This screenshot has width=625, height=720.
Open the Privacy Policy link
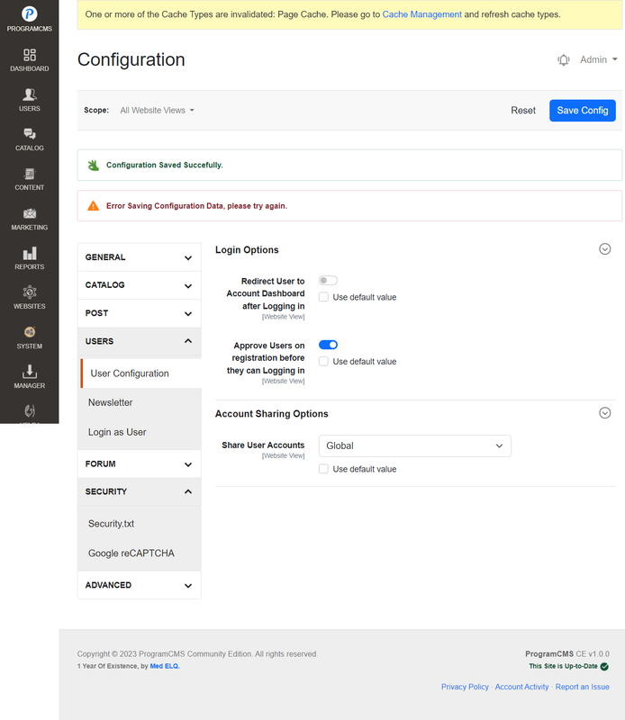pos(465,687)
